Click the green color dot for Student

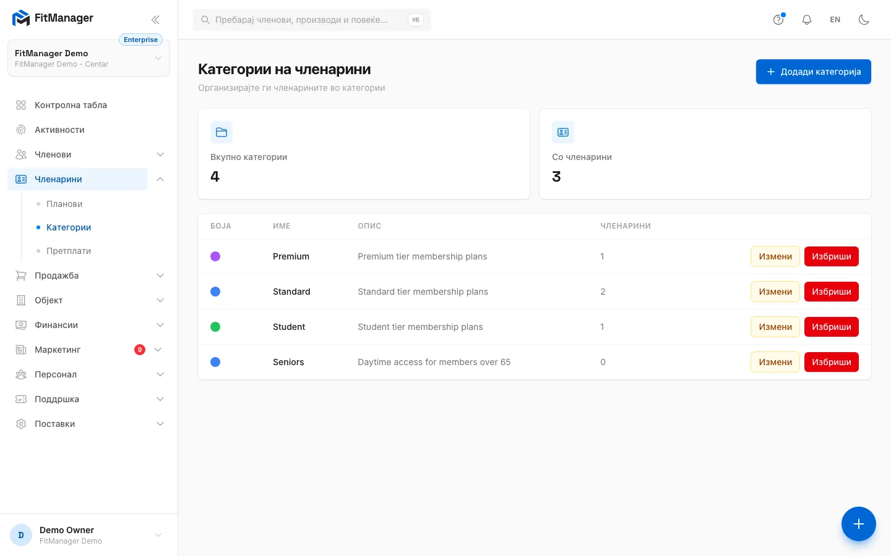tap(215, 327)
